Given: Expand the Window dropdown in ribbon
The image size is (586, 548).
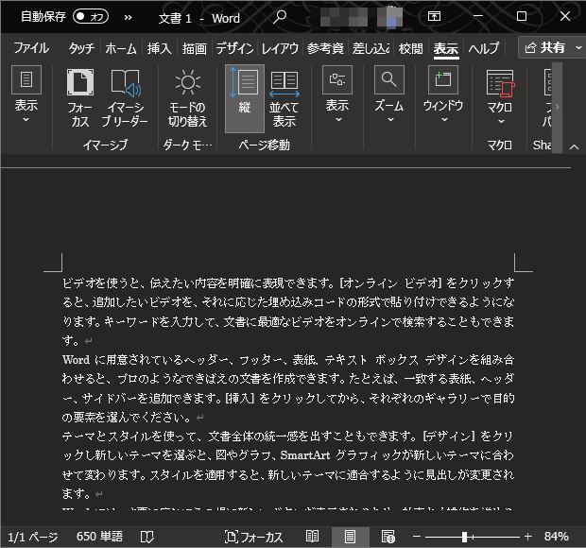Looking at the screenshot, I should 443,94.
